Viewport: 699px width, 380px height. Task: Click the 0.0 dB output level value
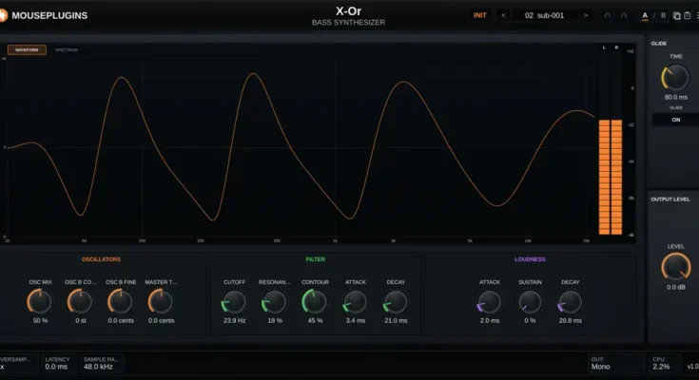[x=676, y=287]
